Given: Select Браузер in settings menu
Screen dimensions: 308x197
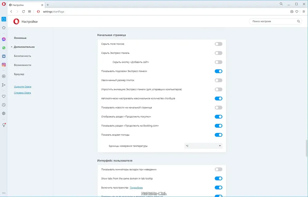Looking at the screenshot, I should 19,74.
